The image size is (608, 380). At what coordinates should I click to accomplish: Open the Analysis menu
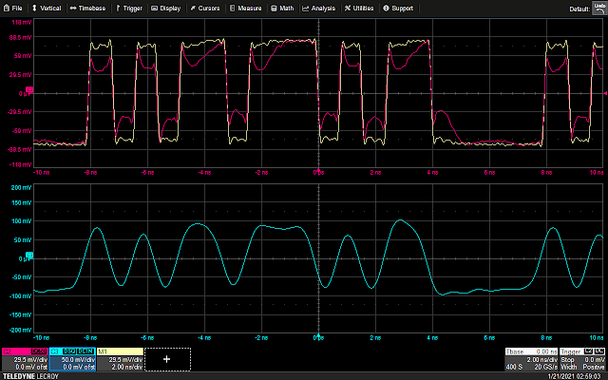[320, 8]
